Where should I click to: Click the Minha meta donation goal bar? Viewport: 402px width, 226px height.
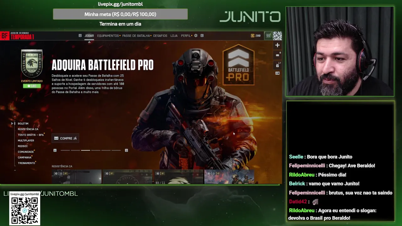tap(120, 14)
